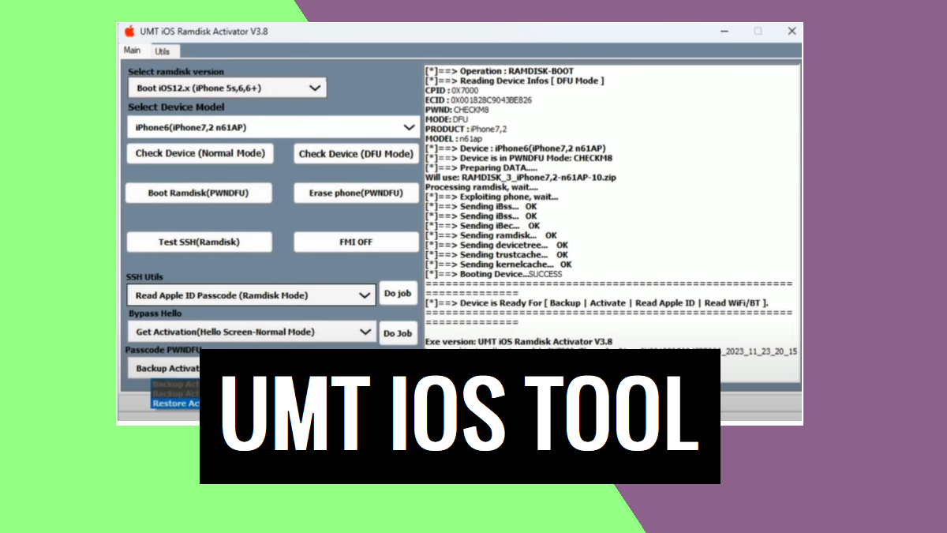The width and height of the screenshot is (947, 533).
Task: Click Check Device (Normal Mode)
Action: point(199,153)
